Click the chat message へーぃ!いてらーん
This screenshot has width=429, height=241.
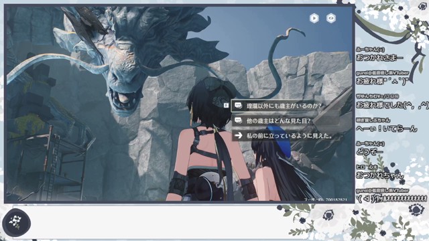(386, 129)
